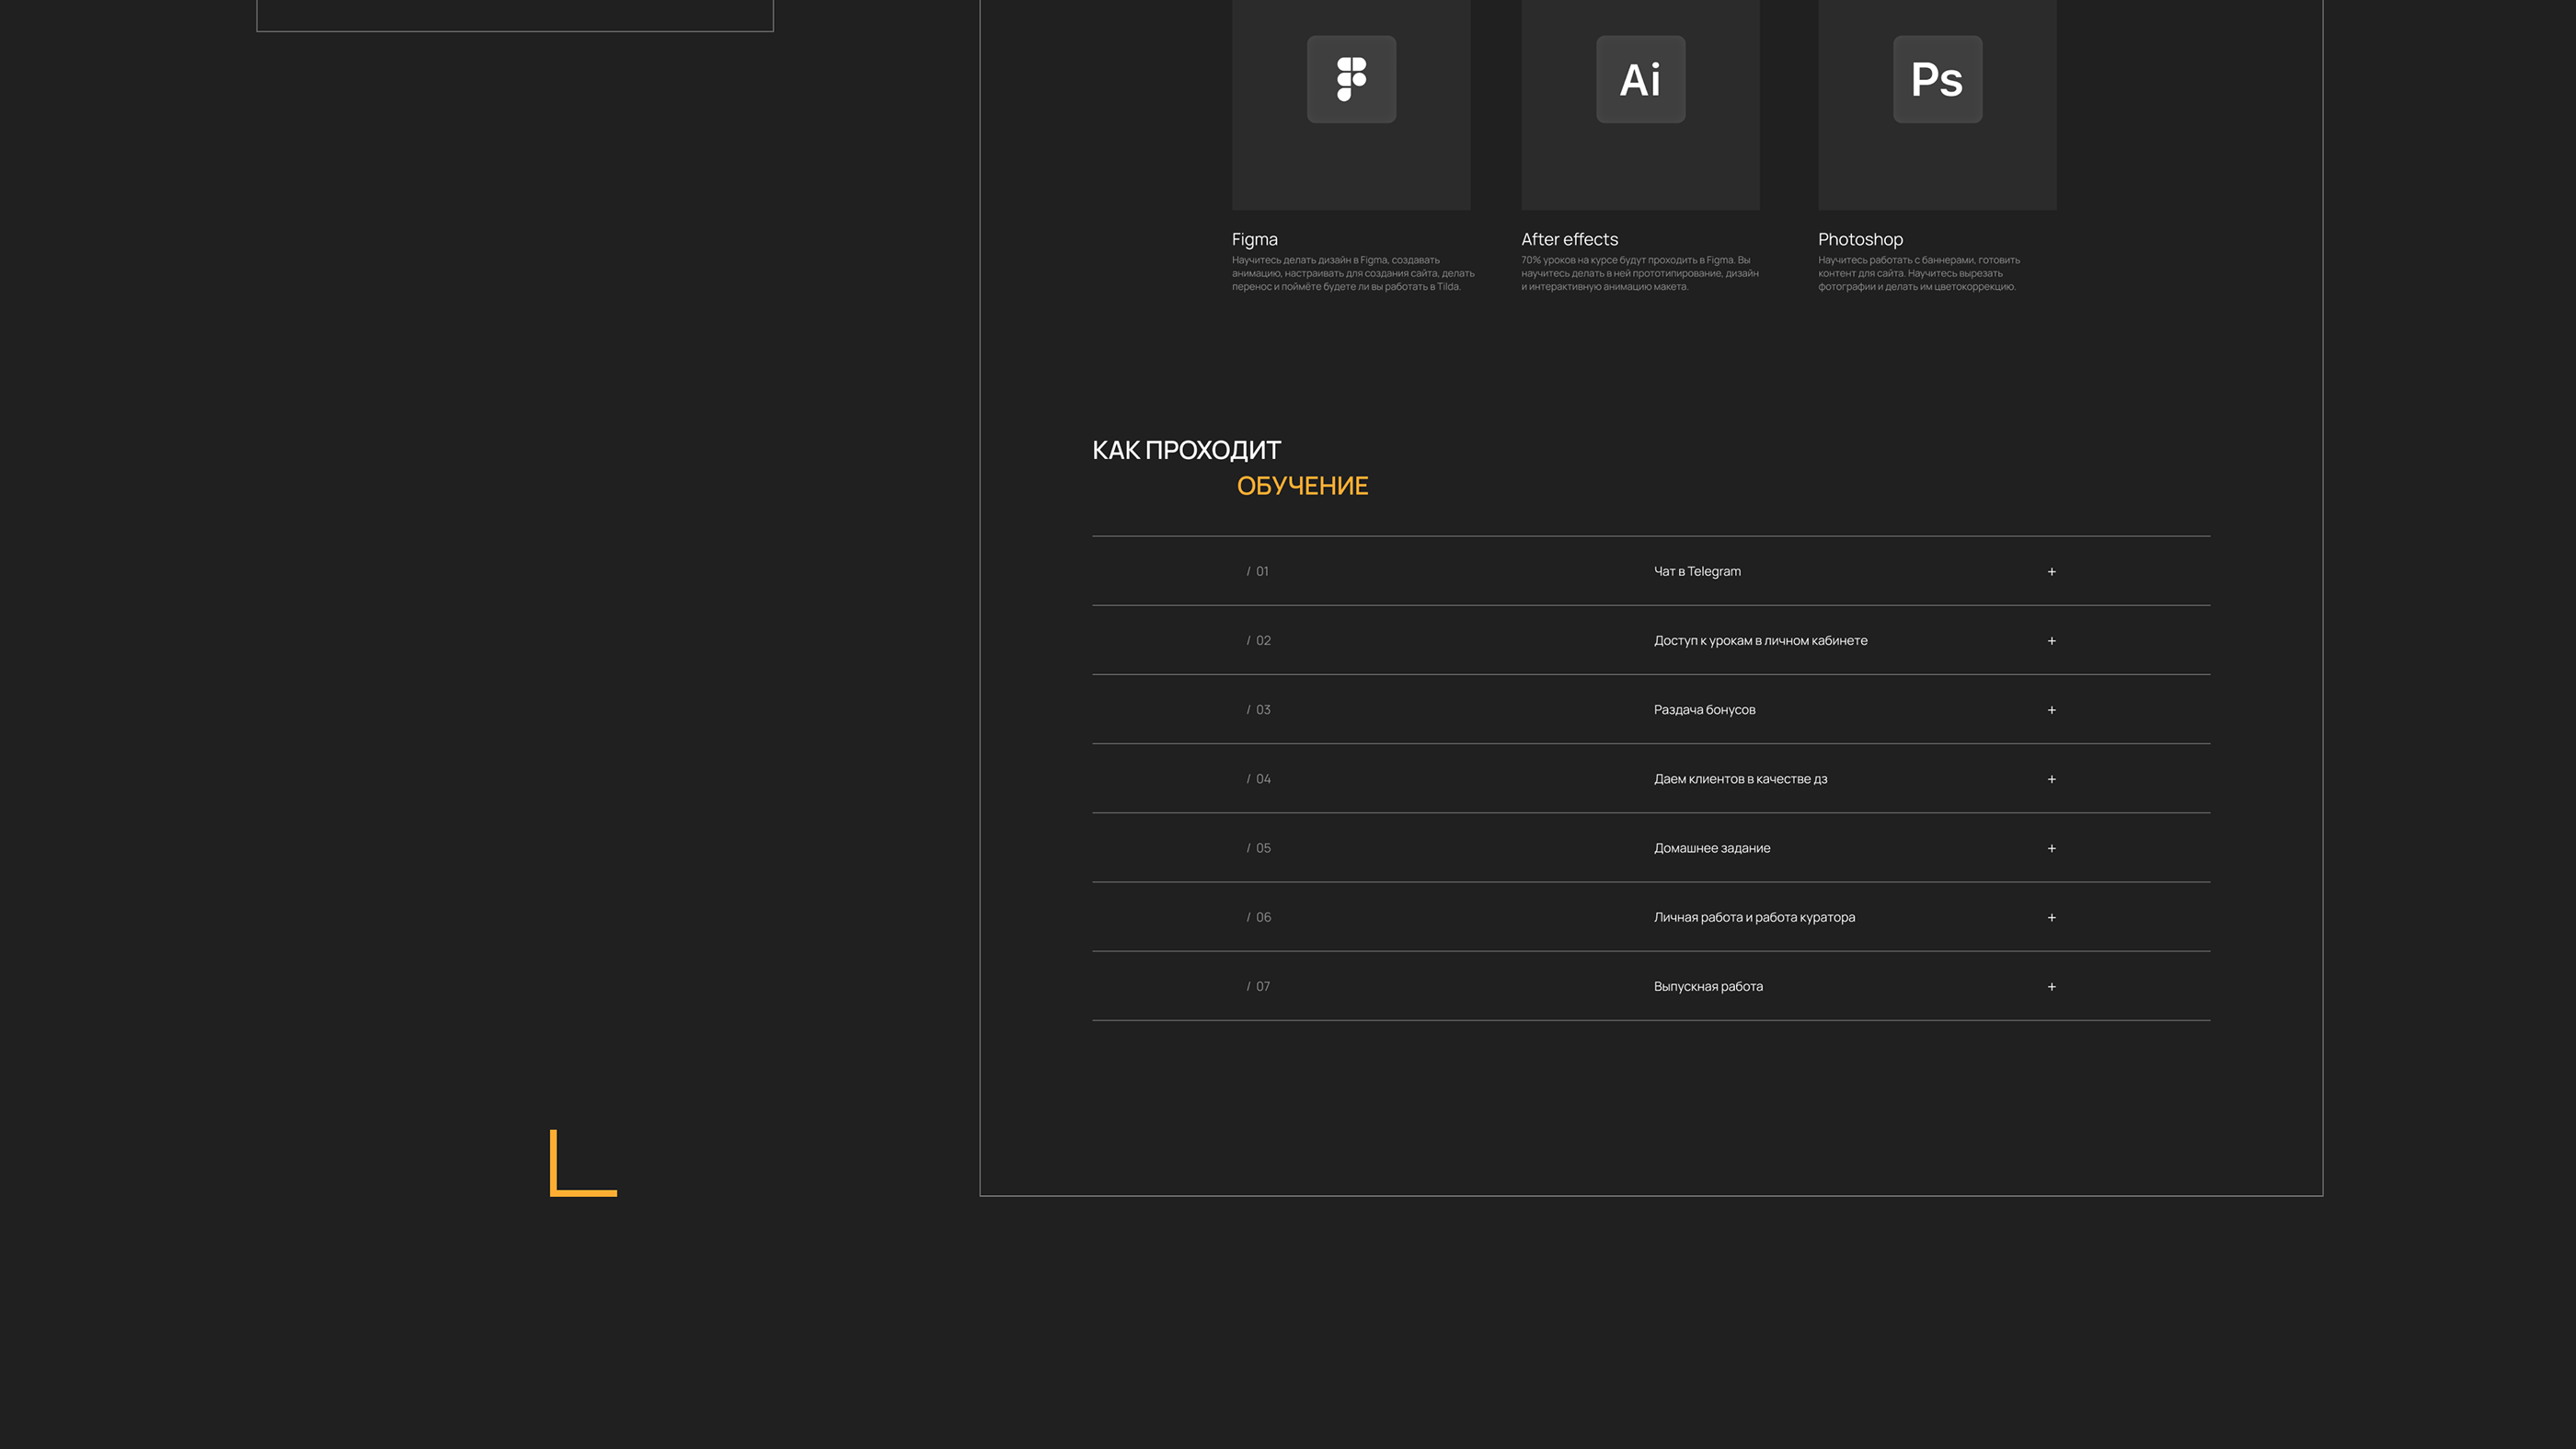Screen dimensions: 2576x1449
Task: Click the Ai Illustrator icon
Action: pos(1640,79)
